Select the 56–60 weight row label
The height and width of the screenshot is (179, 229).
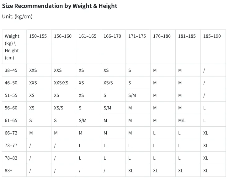click(x=11, y=108)
